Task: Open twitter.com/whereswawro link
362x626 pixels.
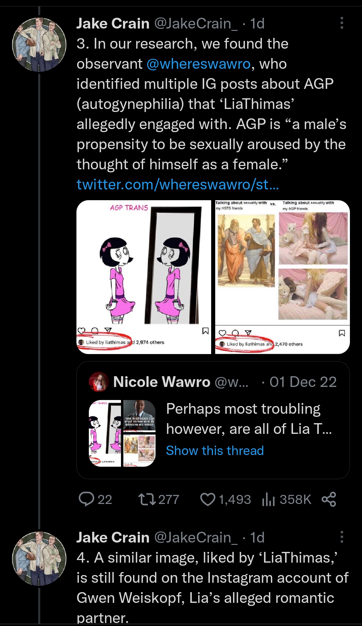Action: click(x=178, y=184)
